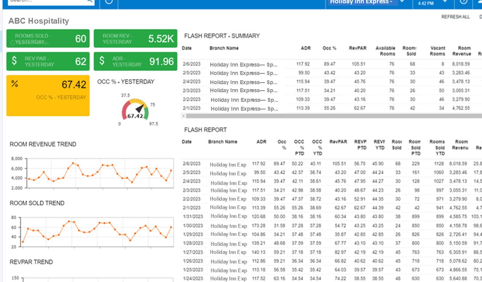The width and height of the screenshot is (482, 282).
Task: Sort Flash Report by OCC % PTD column
Action: (x=299, y=147)
